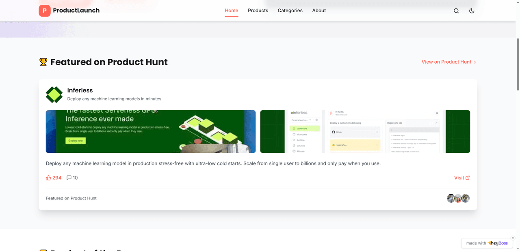Toggle dark mode with moon icon
This screenshot has width=520, height=251.
(x=472, y=11)
